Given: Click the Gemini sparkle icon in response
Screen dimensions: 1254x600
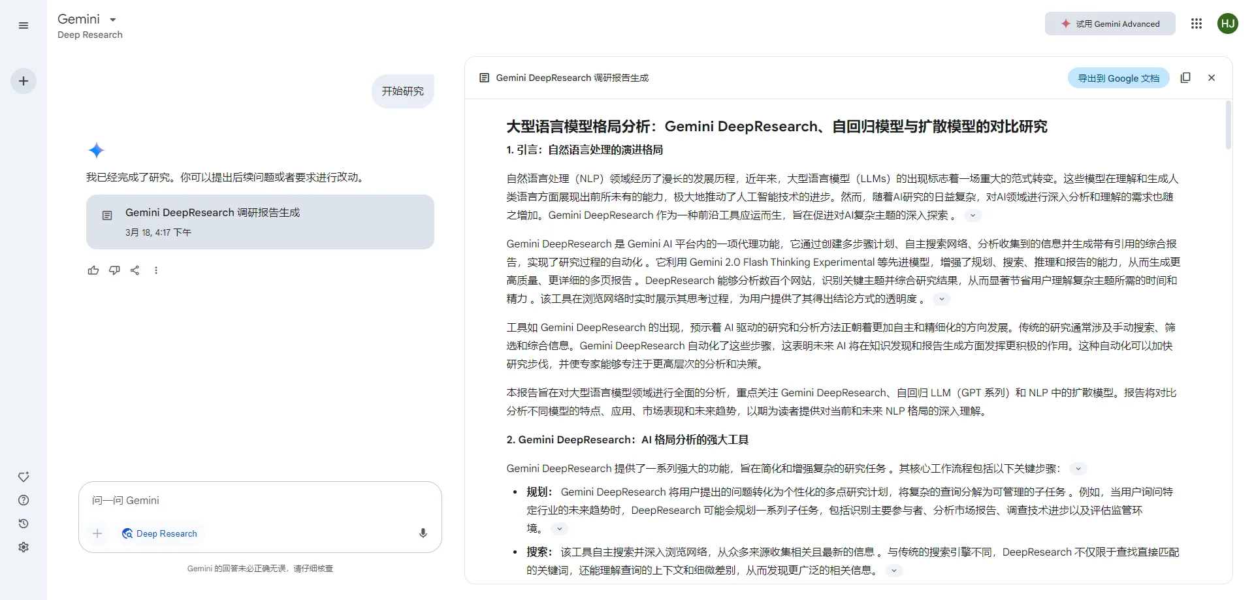Looking at the screenshot, I should click(x=97, y=151).
